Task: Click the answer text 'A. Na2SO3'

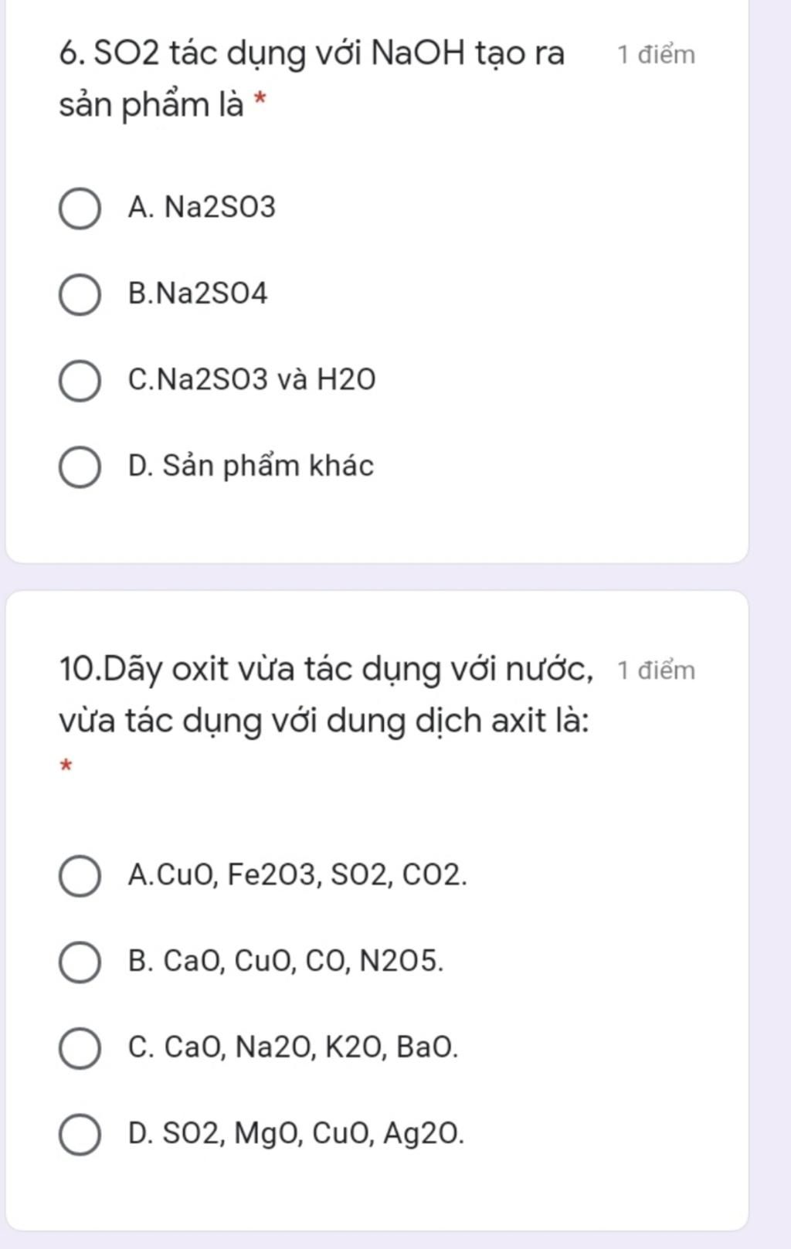Action: pos(202,208)
